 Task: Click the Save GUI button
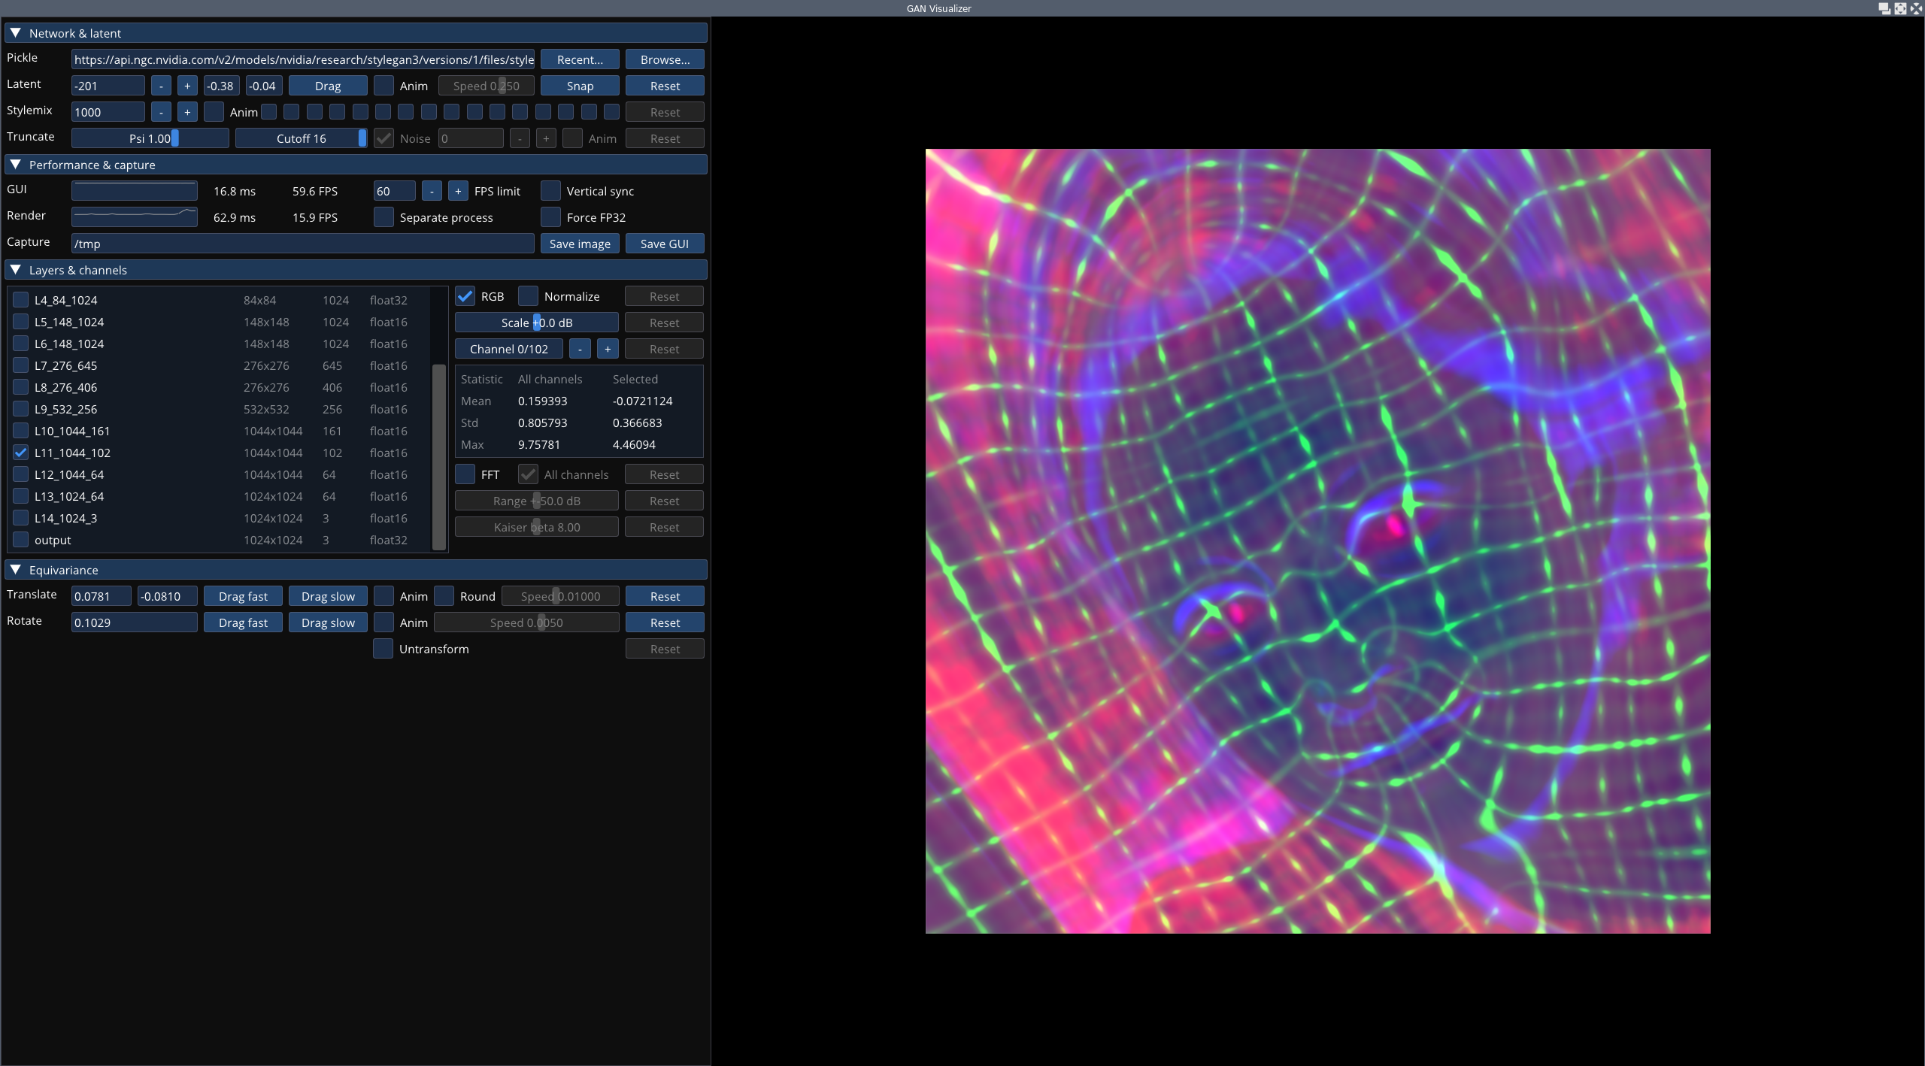(663, 243)
